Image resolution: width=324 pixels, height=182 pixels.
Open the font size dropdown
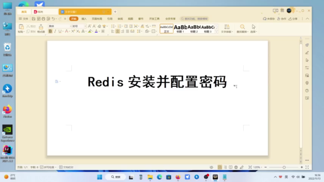coord(85,26)
